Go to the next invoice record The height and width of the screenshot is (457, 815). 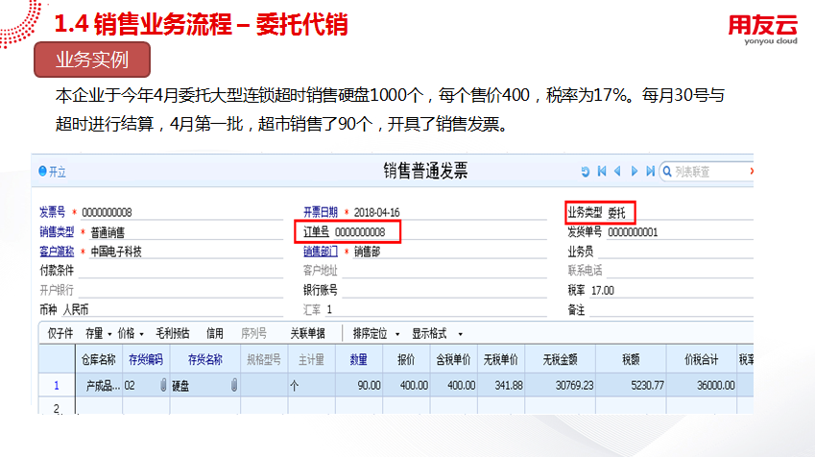pyautogui.click(x=635, y=171)
